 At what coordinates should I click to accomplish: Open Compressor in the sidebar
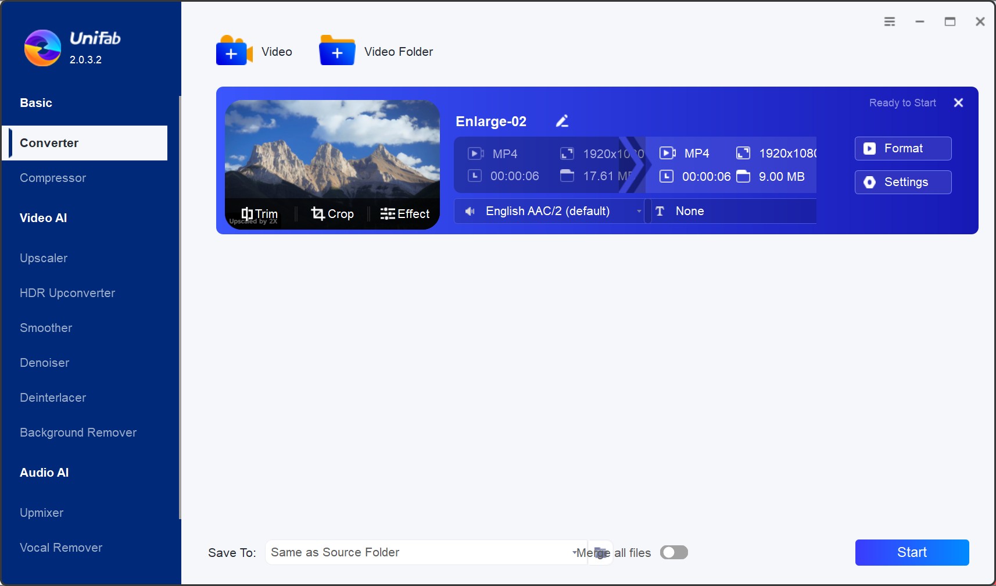coord(53,178)
